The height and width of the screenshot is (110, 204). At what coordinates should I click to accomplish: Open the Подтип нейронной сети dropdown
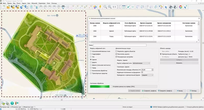[x=141, y=63]
